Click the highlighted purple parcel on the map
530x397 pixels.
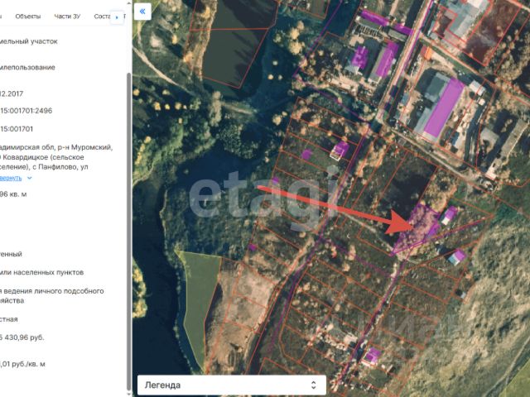click(x=417, y=228)
